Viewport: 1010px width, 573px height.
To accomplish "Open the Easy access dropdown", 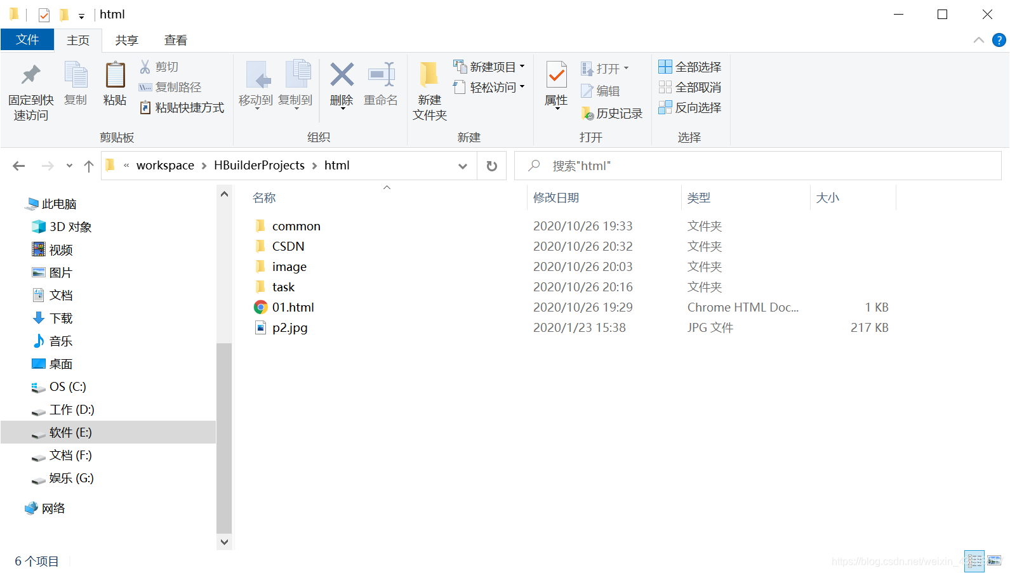I will (x=489, y=87).
